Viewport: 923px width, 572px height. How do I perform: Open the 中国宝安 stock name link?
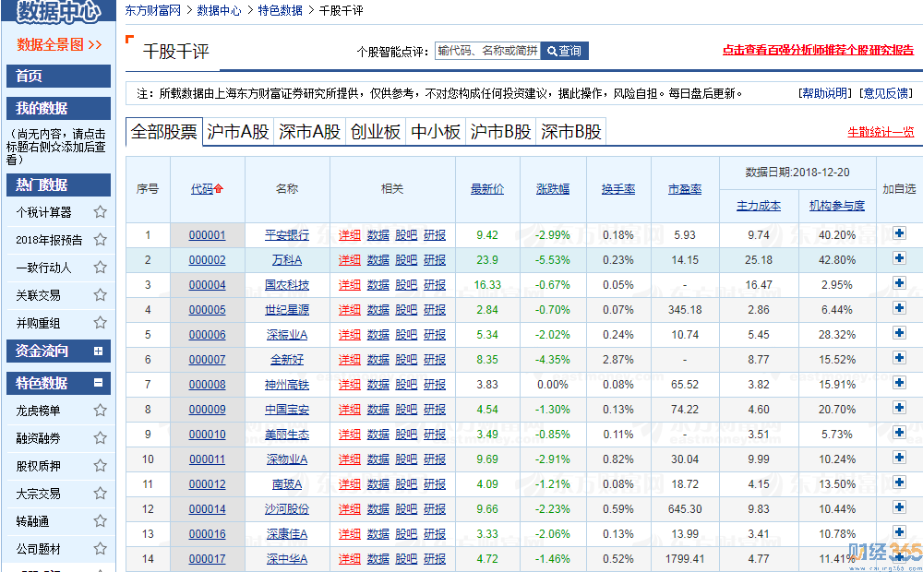pos(287,410)
